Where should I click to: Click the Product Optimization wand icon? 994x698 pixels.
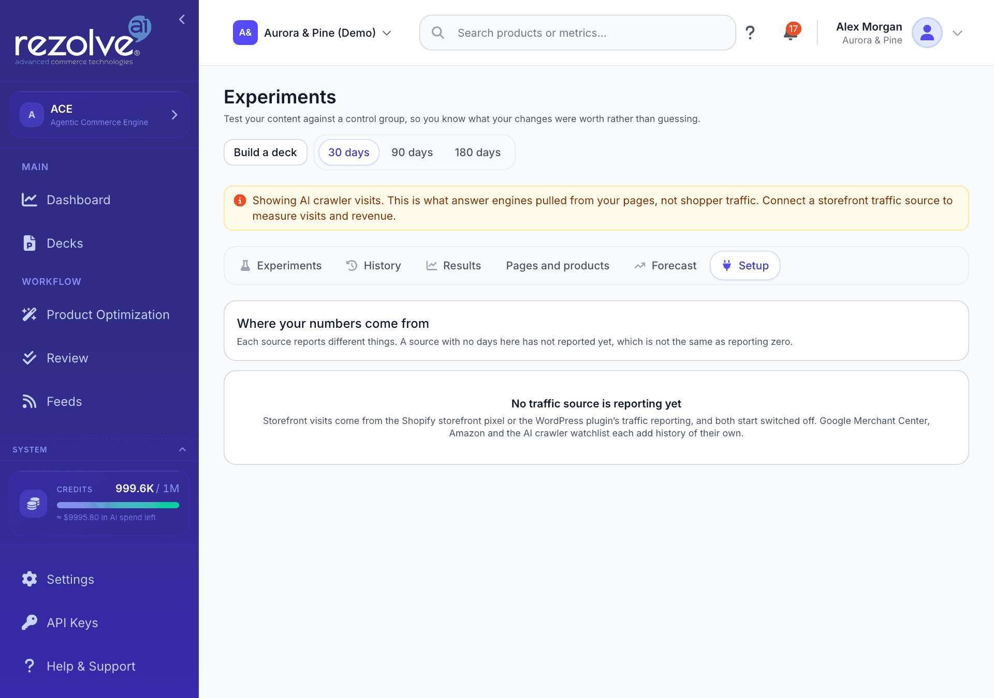[x=30, y=314]
